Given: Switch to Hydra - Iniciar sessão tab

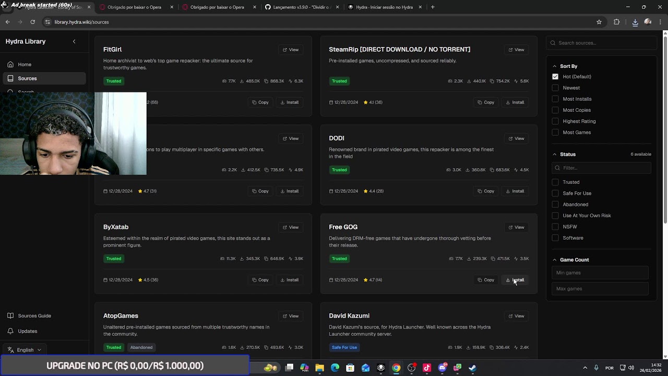Looking at the screenshot, I should coord(385,7).
